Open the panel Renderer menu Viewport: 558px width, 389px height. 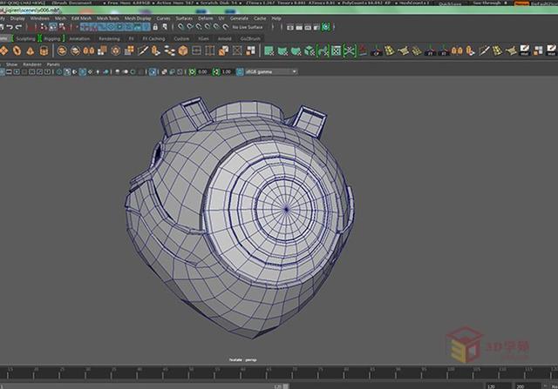[x=32, y=64]
